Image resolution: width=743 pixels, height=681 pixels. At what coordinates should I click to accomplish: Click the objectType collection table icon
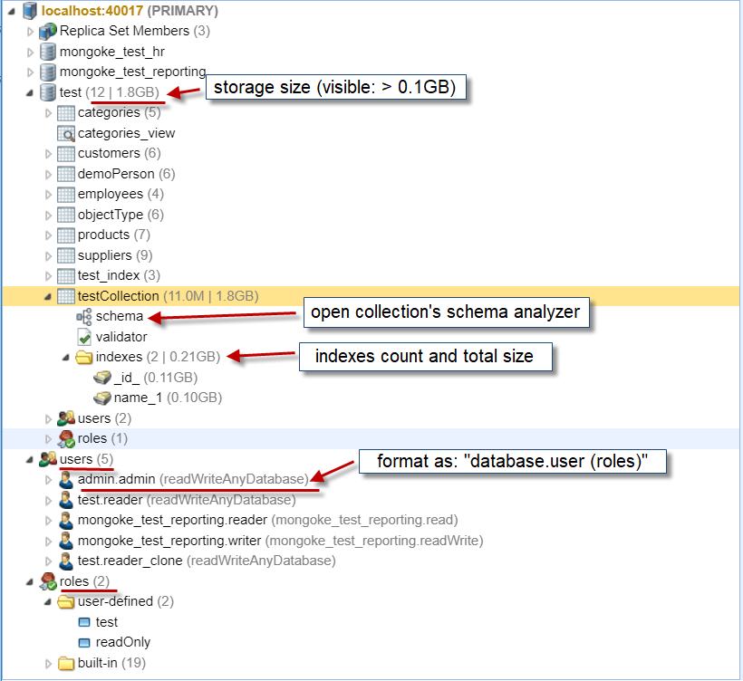coord(66,215)
